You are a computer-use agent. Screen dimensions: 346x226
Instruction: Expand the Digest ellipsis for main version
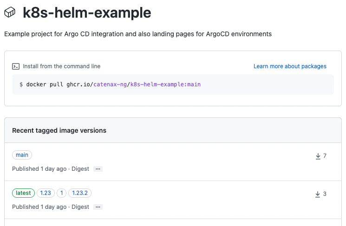click(98, 169)
